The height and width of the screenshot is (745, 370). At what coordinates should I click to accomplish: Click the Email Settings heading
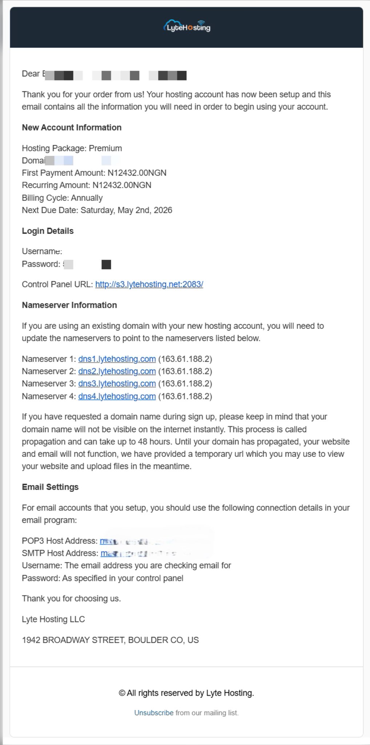pos(50,487)
